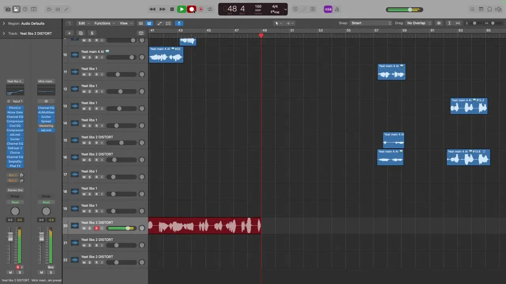
Task: Open the Bus 1 send slot
Action: [13, 175]
